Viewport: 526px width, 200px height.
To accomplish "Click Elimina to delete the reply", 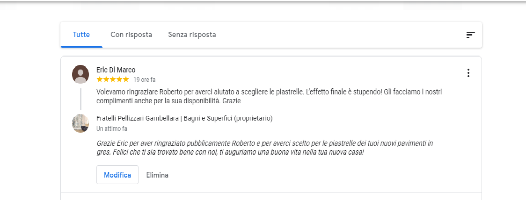I will tap(157, 175).
